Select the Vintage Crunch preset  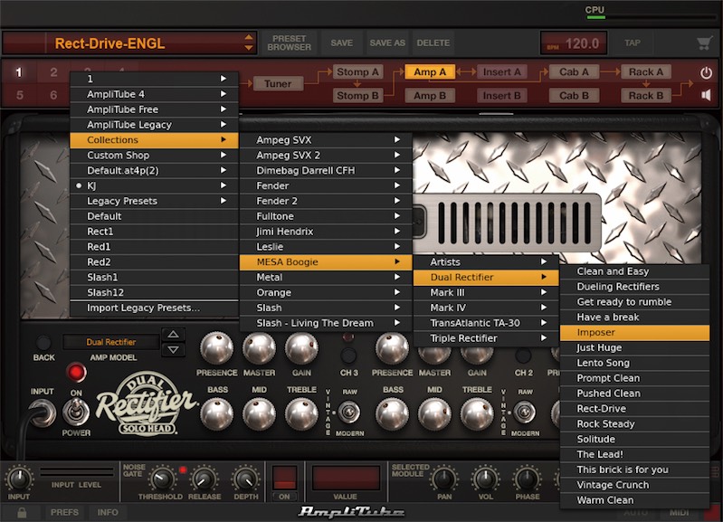point(634,485)
